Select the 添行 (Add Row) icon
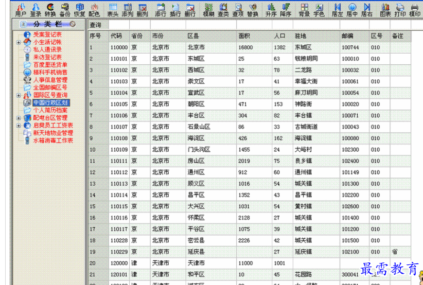 (x=161, y=9)
